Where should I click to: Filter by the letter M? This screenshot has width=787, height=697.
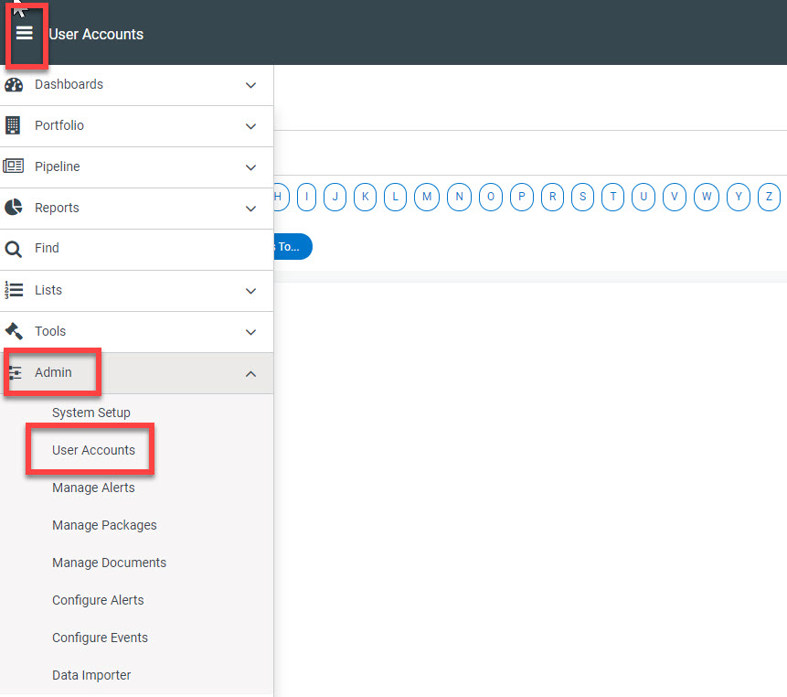[x=426, y=197]
